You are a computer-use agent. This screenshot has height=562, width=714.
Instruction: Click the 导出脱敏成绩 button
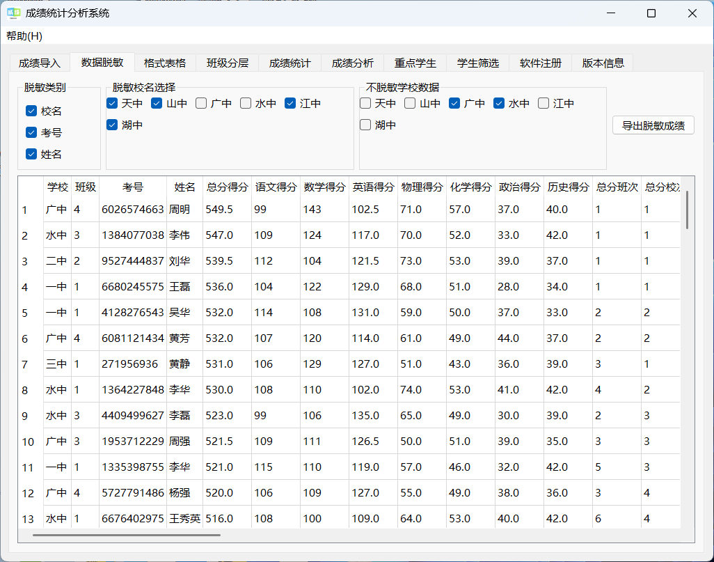pos(653,125)
